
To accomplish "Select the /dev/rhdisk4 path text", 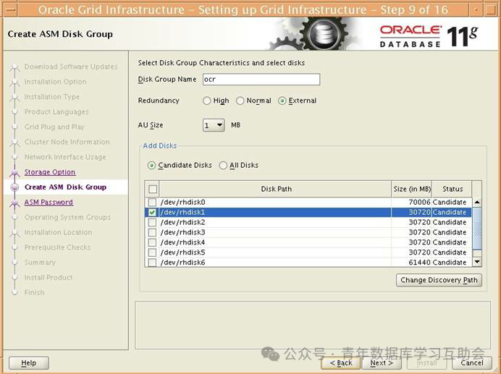I will 182,242.
